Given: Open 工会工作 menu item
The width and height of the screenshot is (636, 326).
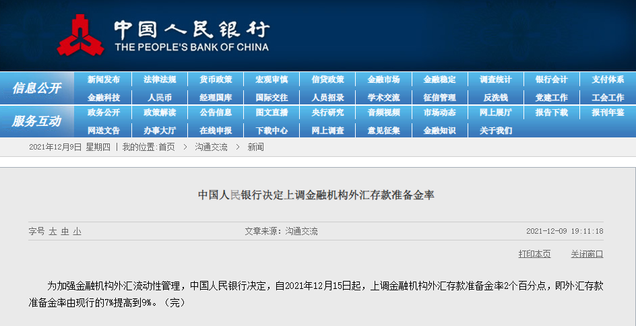Looking at the screenshot, I should click(x=608, y=97).
